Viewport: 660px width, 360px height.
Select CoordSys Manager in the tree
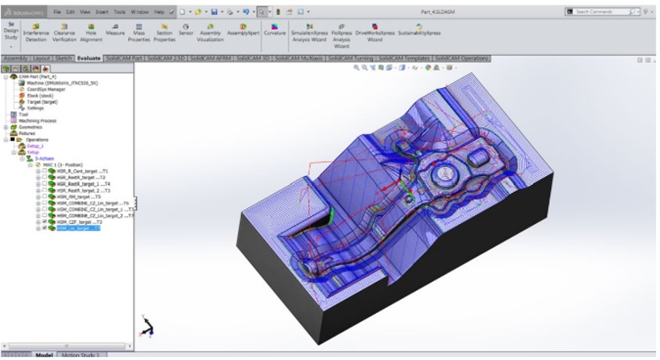coord(46,89)
